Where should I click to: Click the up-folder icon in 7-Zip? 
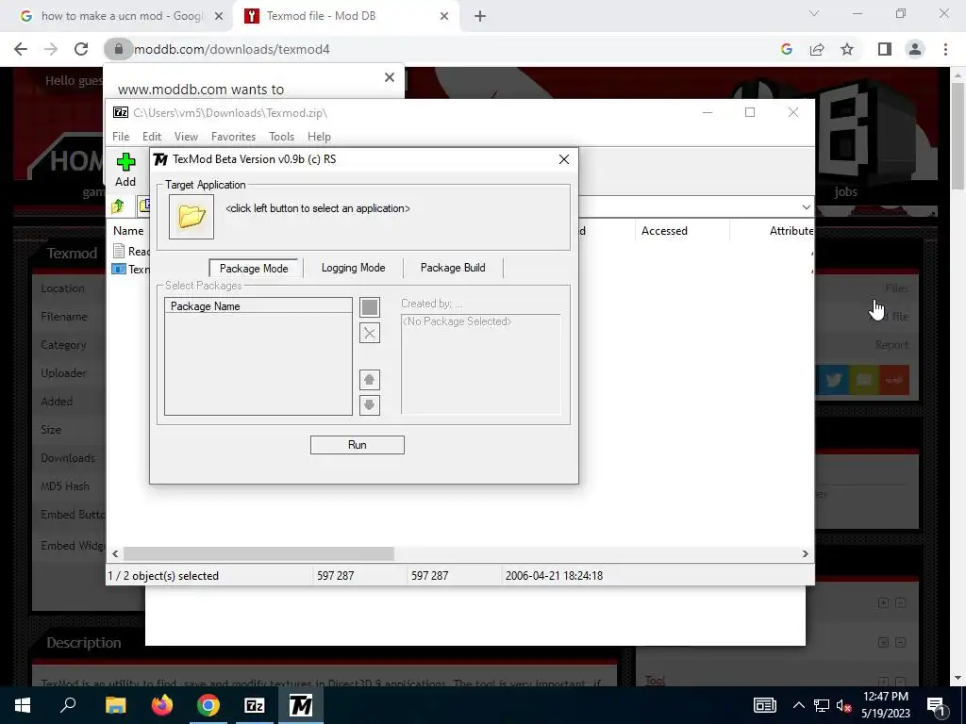tap(118, 206)
